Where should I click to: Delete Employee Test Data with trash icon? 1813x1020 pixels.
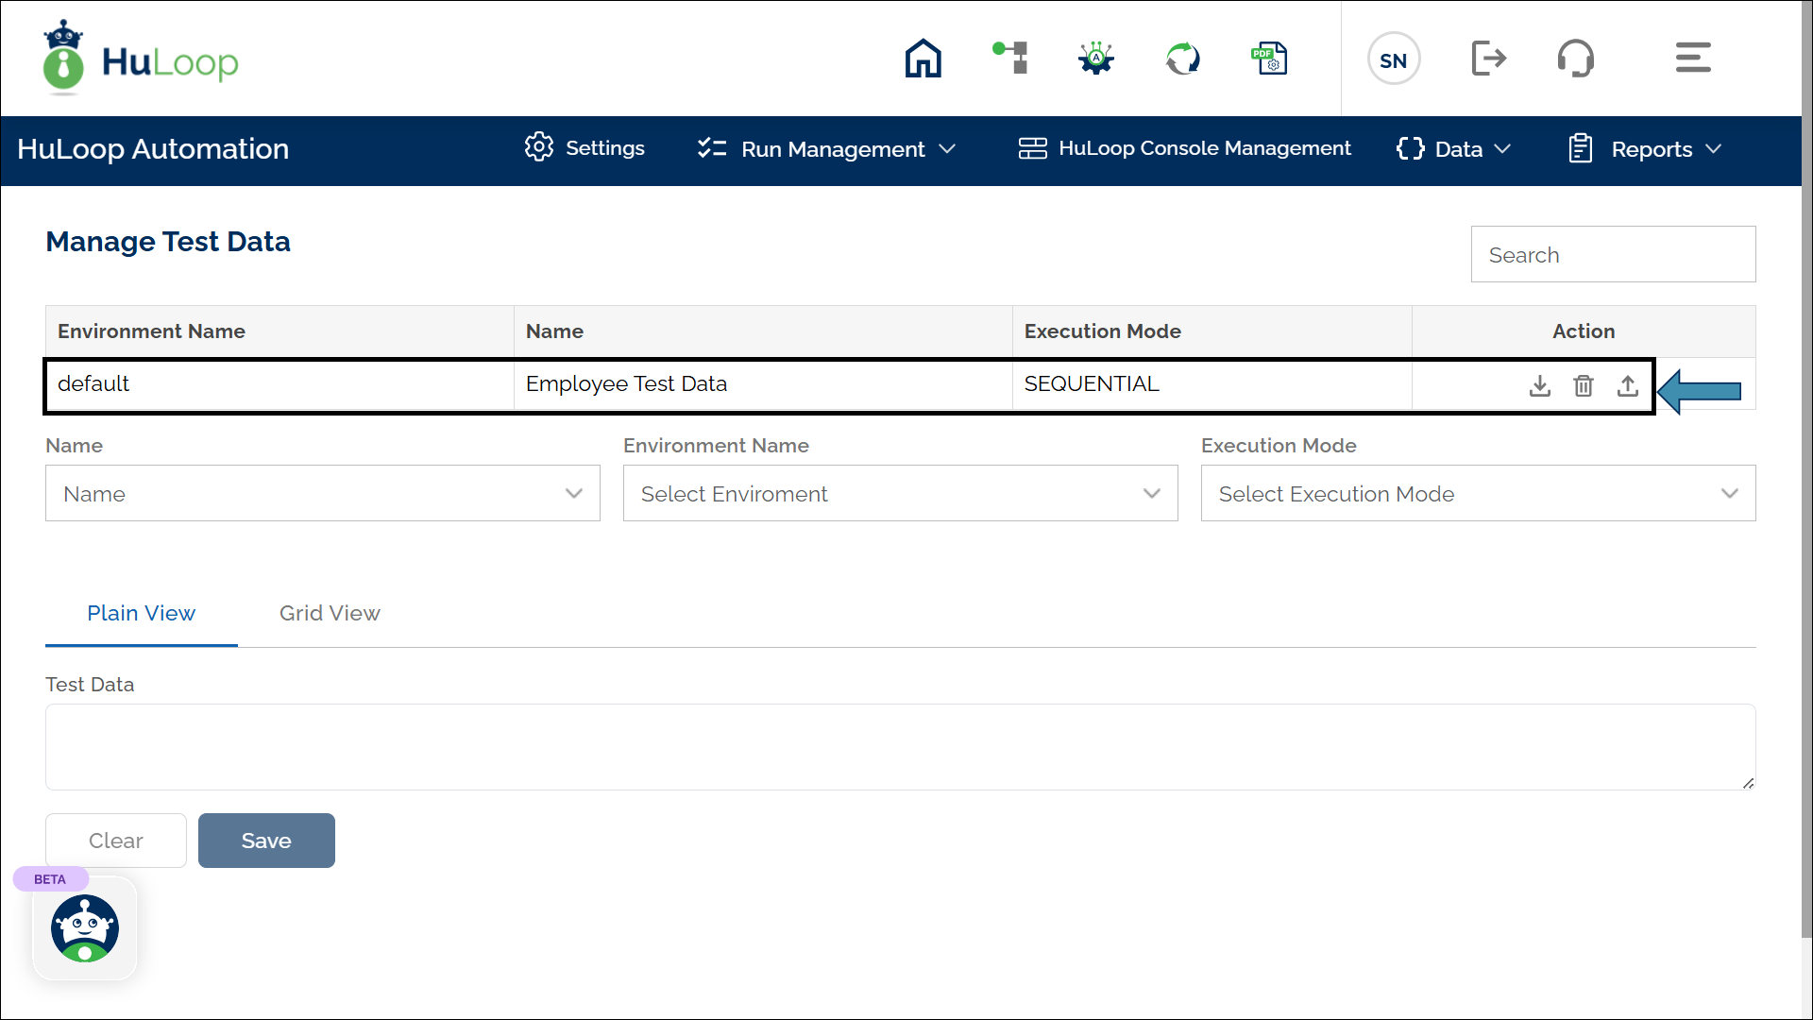[1584, 385]
